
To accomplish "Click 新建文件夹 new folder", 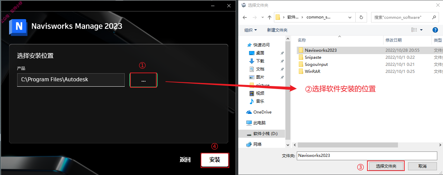I will (277, 30).
